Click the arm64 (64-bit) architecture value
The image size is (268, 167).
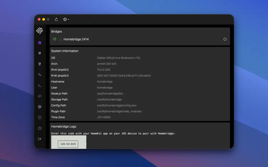pyautogui.click(x=107, y=64)
